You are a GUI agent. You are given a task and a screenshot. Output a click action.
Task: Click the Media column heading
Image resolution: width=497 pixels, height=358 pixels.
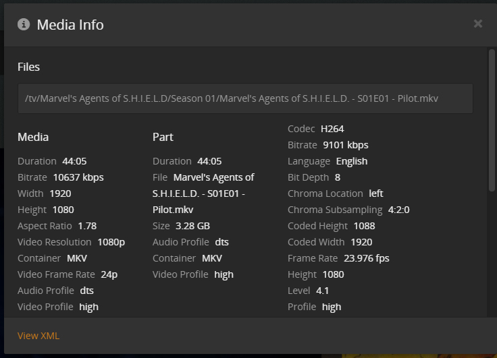[x=33, y=137]
